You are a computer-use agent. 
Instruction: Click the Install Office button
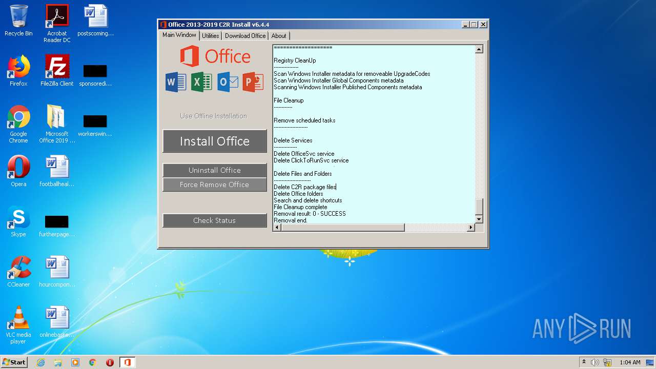pyautogui.click(x=215, y=141)
